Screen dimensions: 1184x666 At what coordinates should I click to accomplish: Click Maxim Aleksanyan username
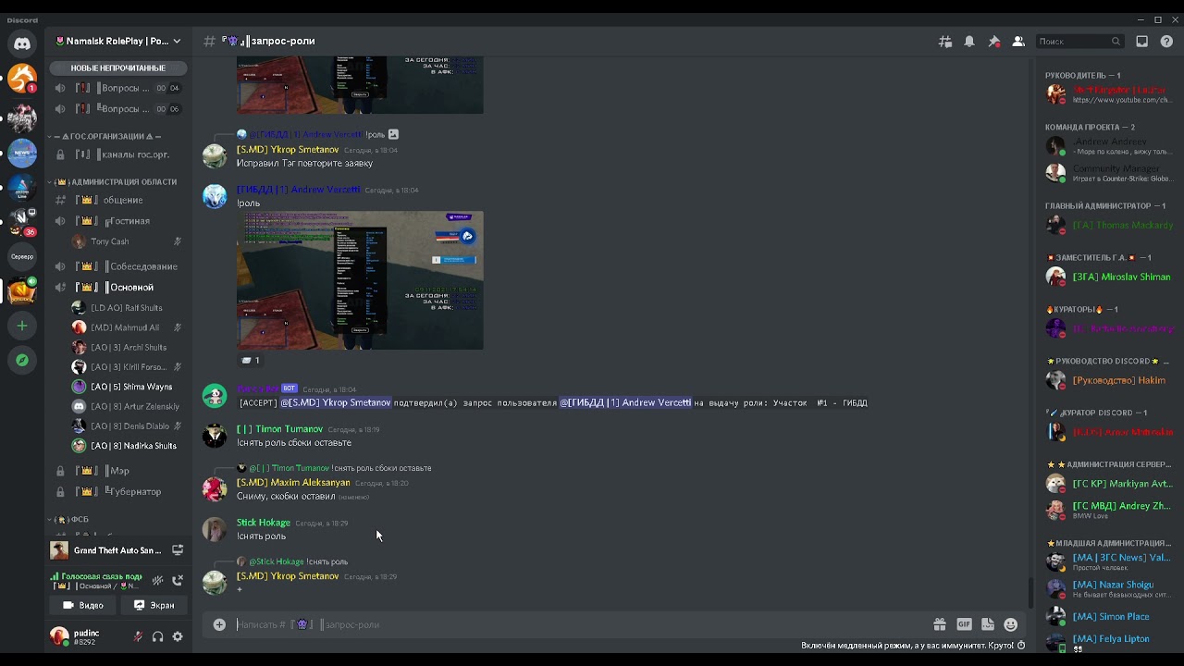click(293, 483)
